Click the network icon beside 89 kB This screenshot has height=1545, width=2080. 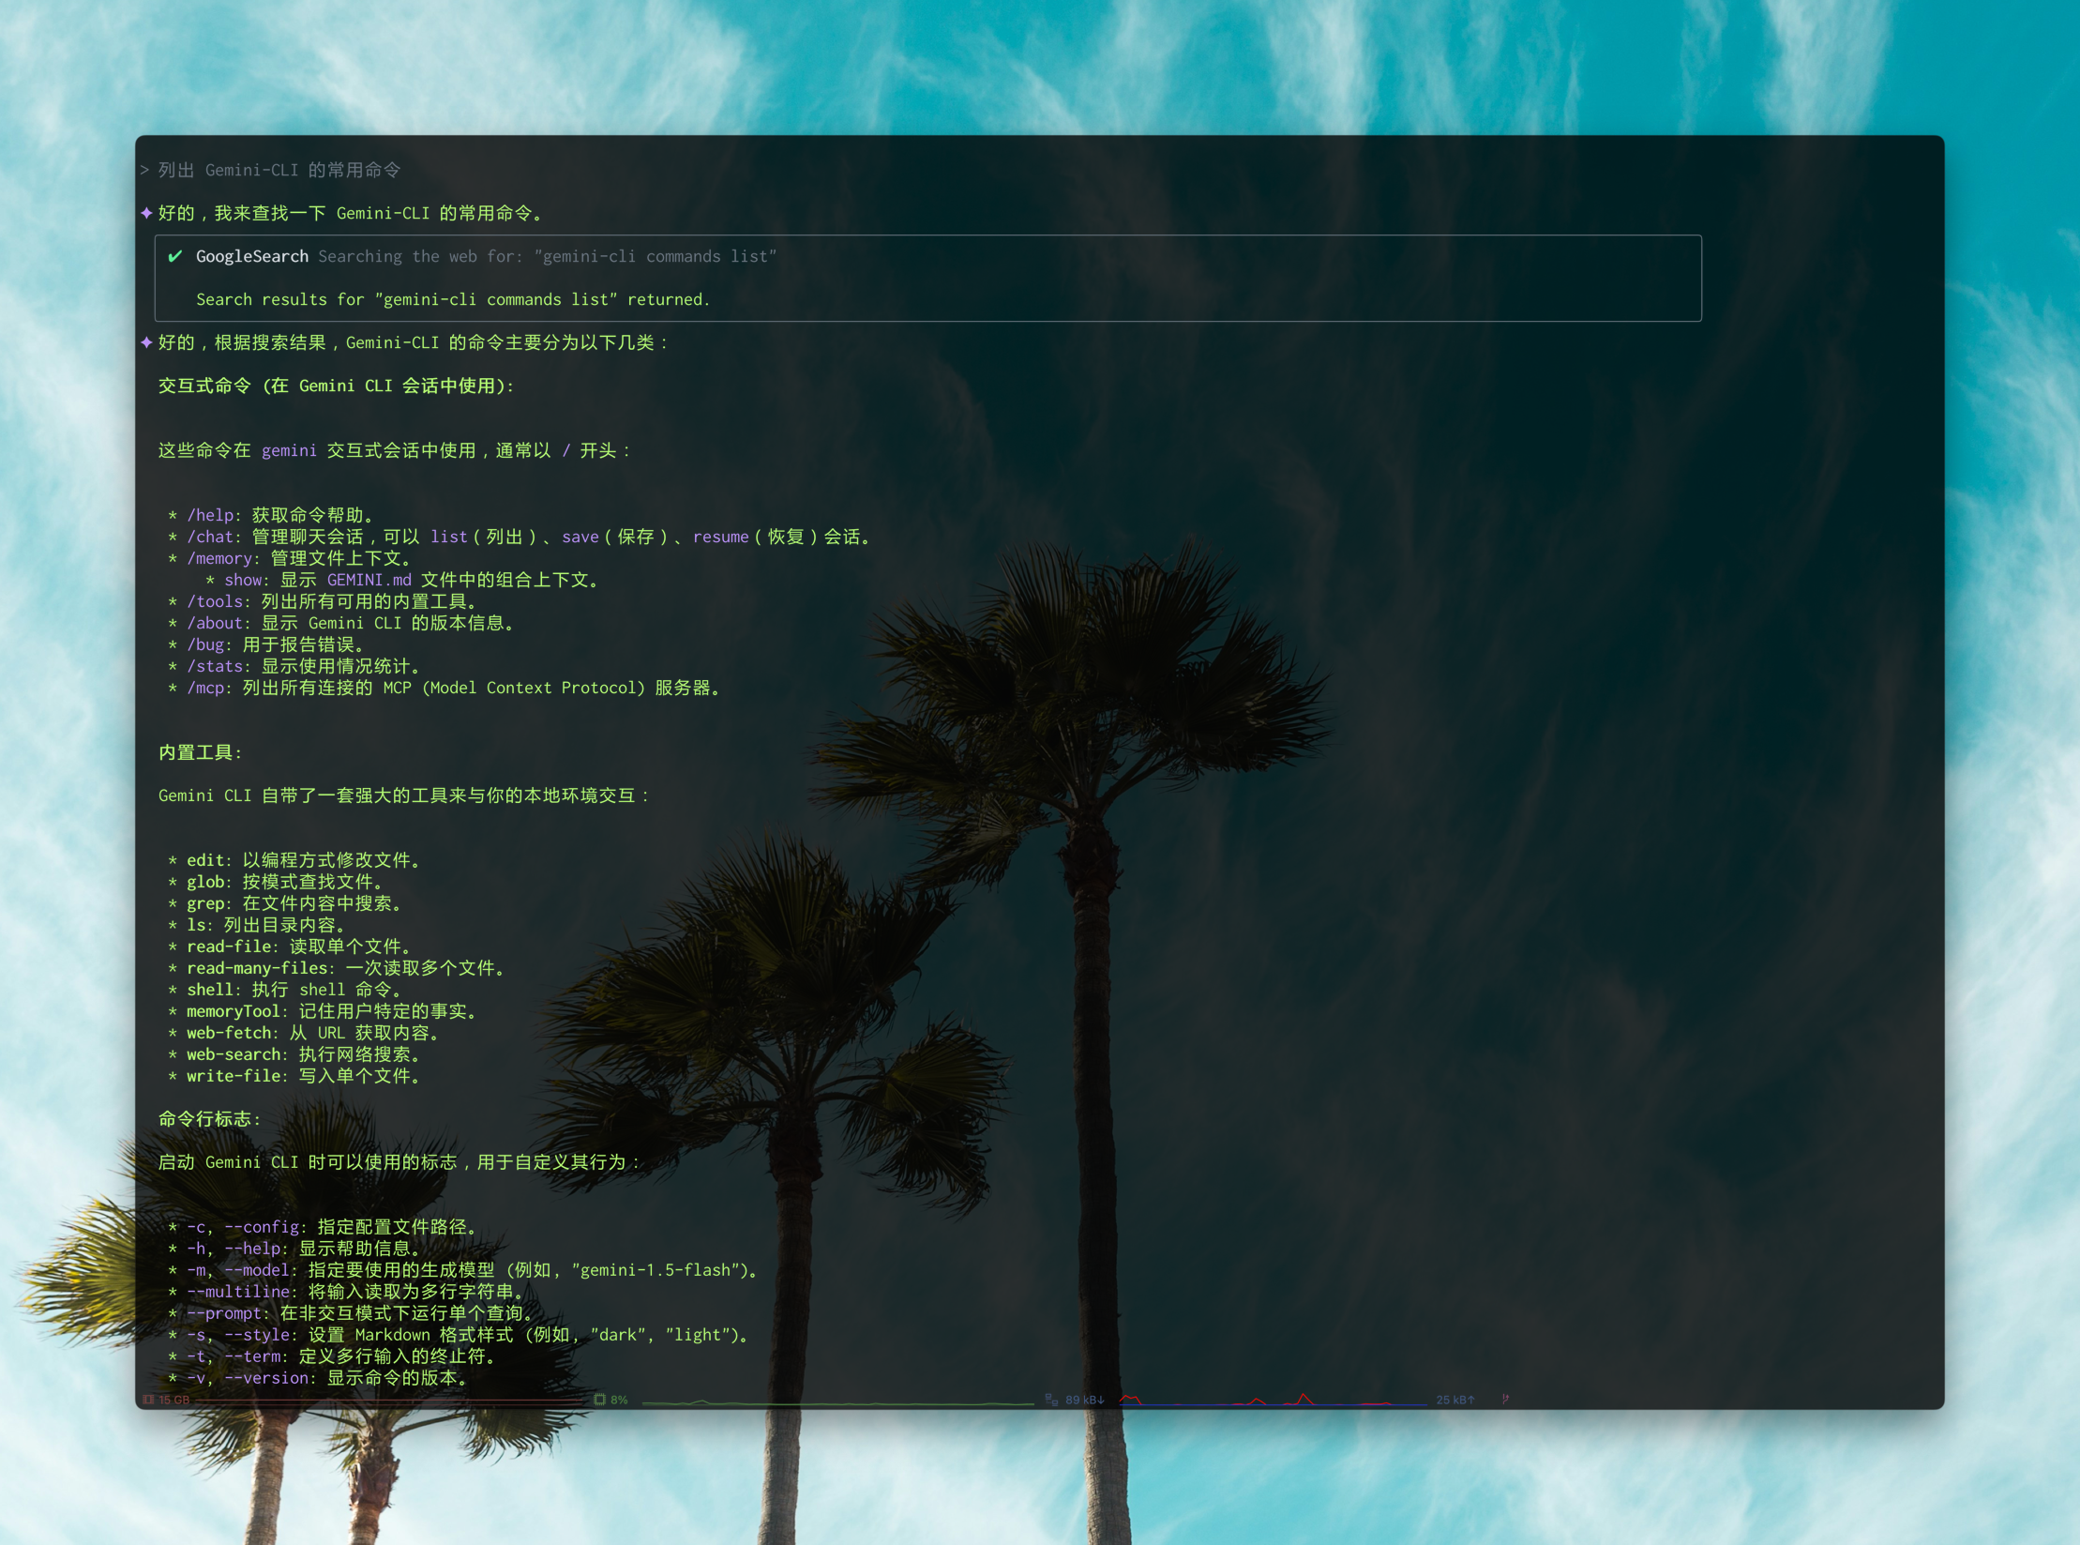[1051, 1400]
